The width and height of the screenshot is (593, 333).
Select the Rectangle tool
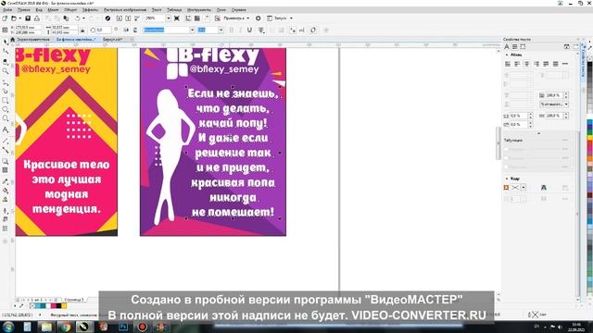point(6,101)
